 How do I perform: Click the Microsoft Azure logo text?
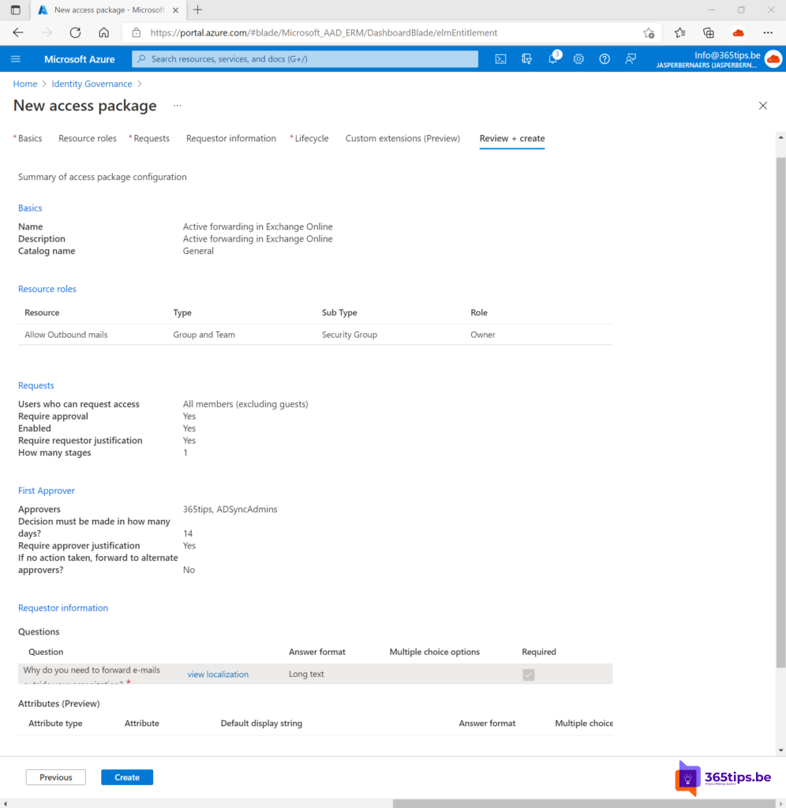(80, 58)
